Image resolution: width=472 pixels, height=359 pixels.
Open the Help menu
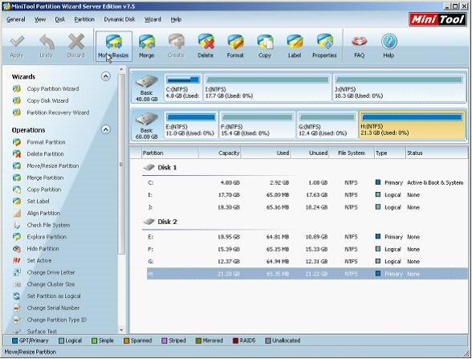click(x=176, y=19)
